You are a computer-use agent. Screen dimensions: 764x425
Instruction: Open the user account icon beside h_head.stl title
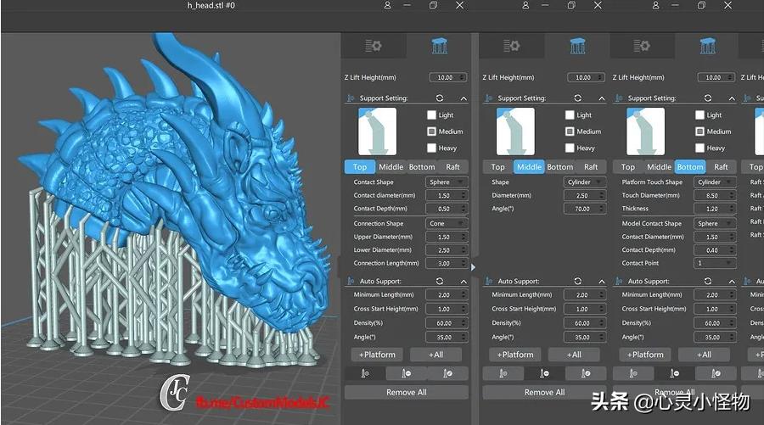(x=387, y=5)
